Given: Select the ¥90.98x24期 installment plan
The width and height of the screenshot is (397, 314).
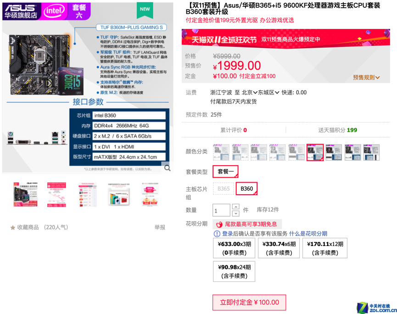Looking at the screenshot, I should [234, 271].
